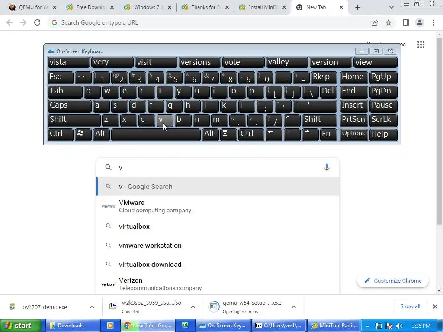Click the media player taskbar icon
This screenshot has width=443, height=332.
(110, 326)
